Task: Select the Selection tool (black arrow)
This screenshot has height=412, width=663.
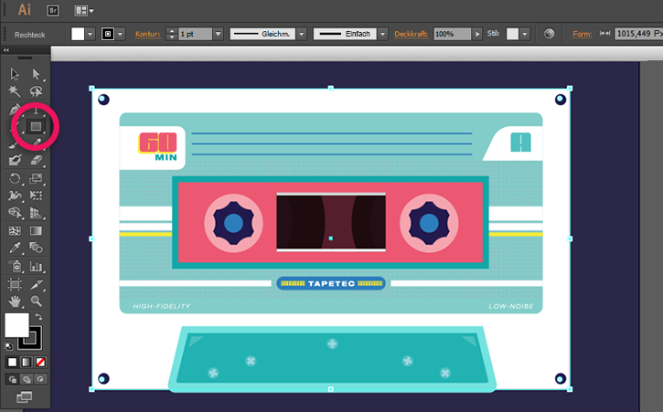Action: pyautogui.click(x=15, y=74)
